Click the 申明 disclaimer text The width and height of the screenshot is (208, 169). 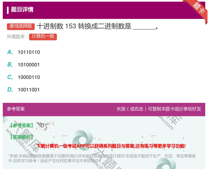[102, 158]
